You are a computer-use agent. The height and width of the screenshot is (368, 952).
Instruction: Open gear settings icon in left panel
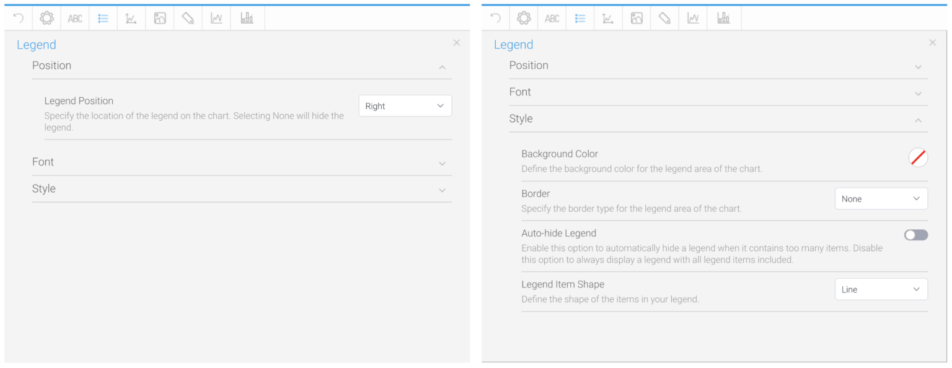click(46, 18)
